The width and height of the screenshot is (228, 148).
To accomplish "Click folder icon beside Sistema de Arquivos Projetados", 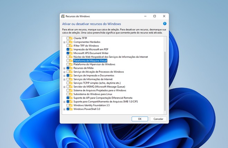I will [71, 90].
